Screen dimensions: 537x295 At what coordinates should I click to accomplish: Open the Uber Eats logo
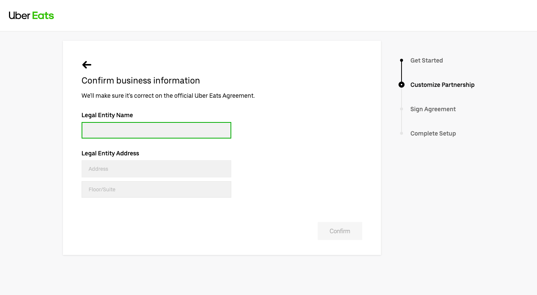coord(31,16)
